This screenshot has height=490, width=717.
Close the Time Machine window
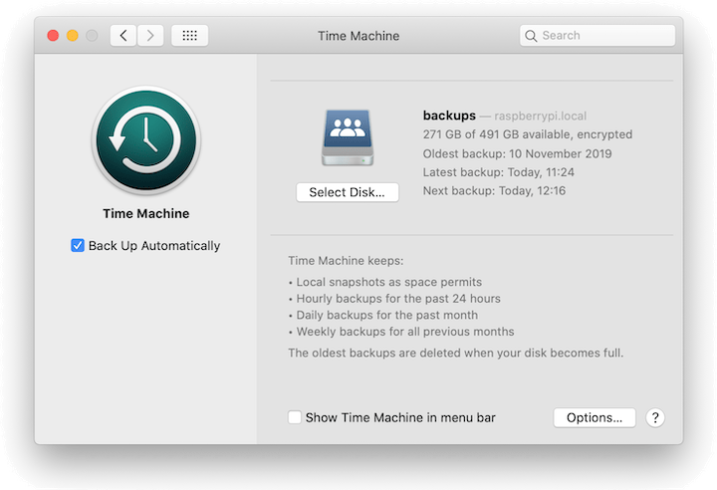(53, 35)
